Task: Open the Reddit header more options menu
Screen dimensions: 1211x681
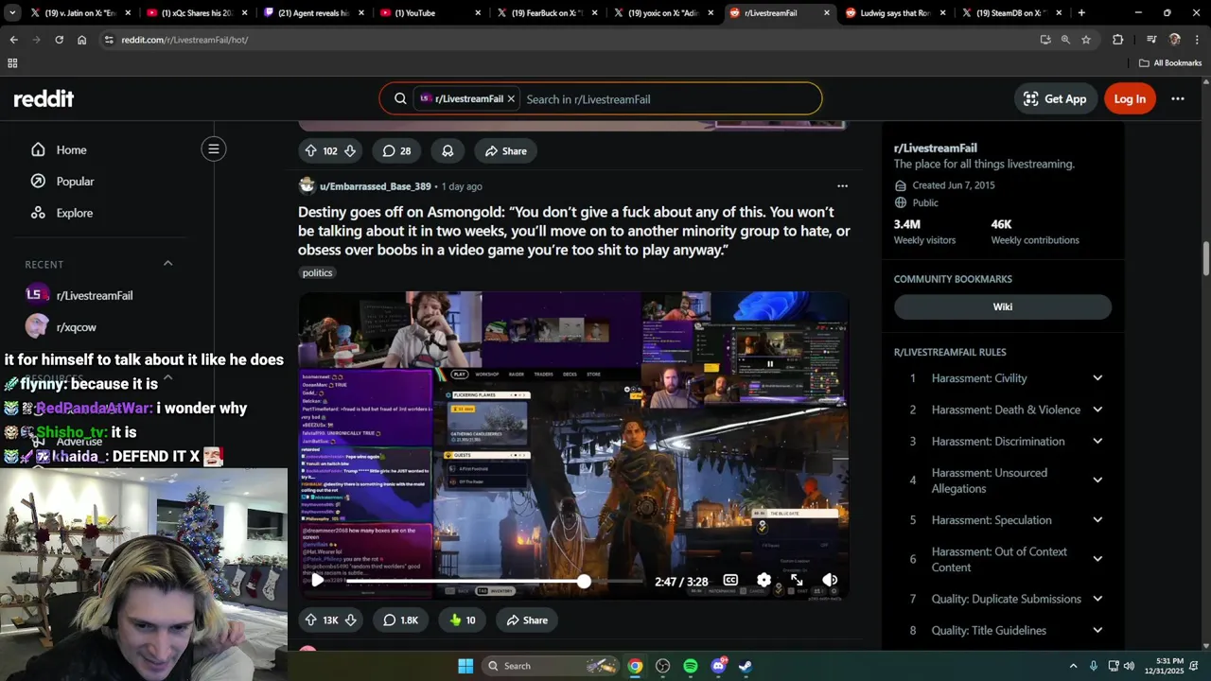Action: (x=1178, y=98)
